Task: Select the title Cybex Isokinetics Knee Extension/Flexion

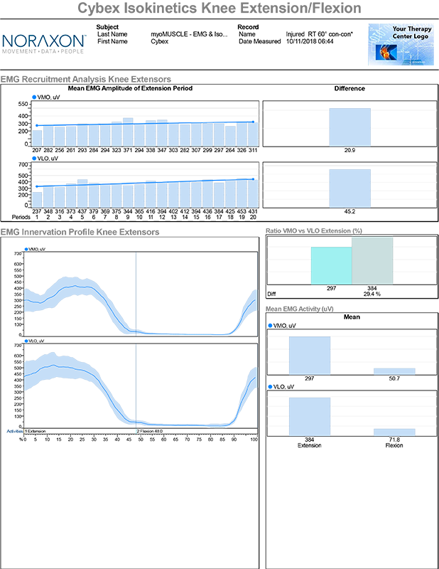Action: tap(220, 8)
